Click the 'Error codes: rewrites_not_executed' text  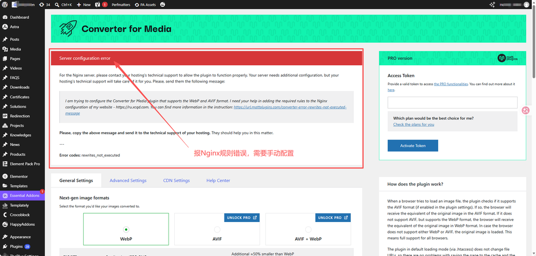[90, 155]
